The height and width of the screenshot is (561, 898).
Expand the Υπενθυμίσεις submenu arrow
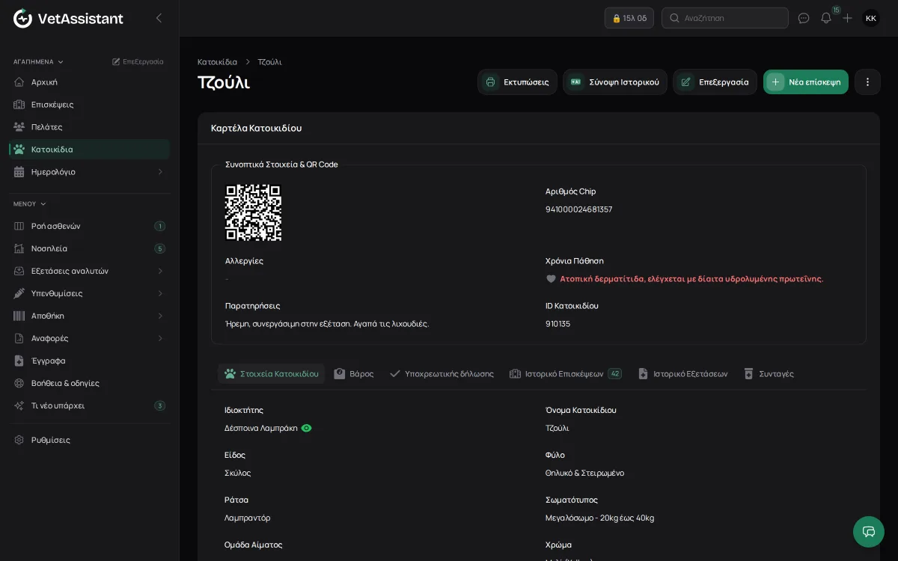pyautogui.click(x=160, y=293)
